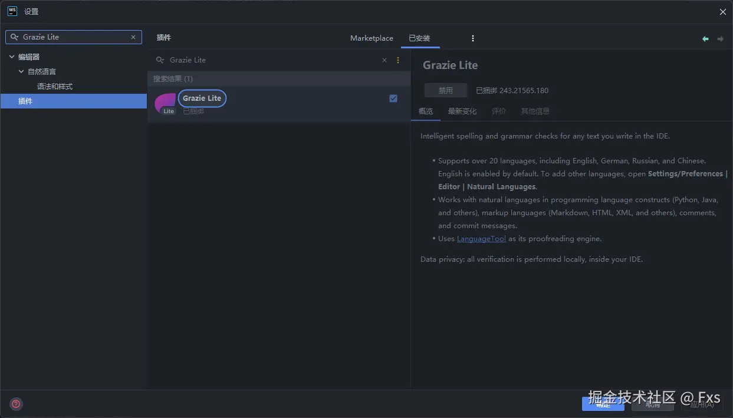733x418 pixels.
Task: Open the LanguageTool link
Action: pos(481,239)
